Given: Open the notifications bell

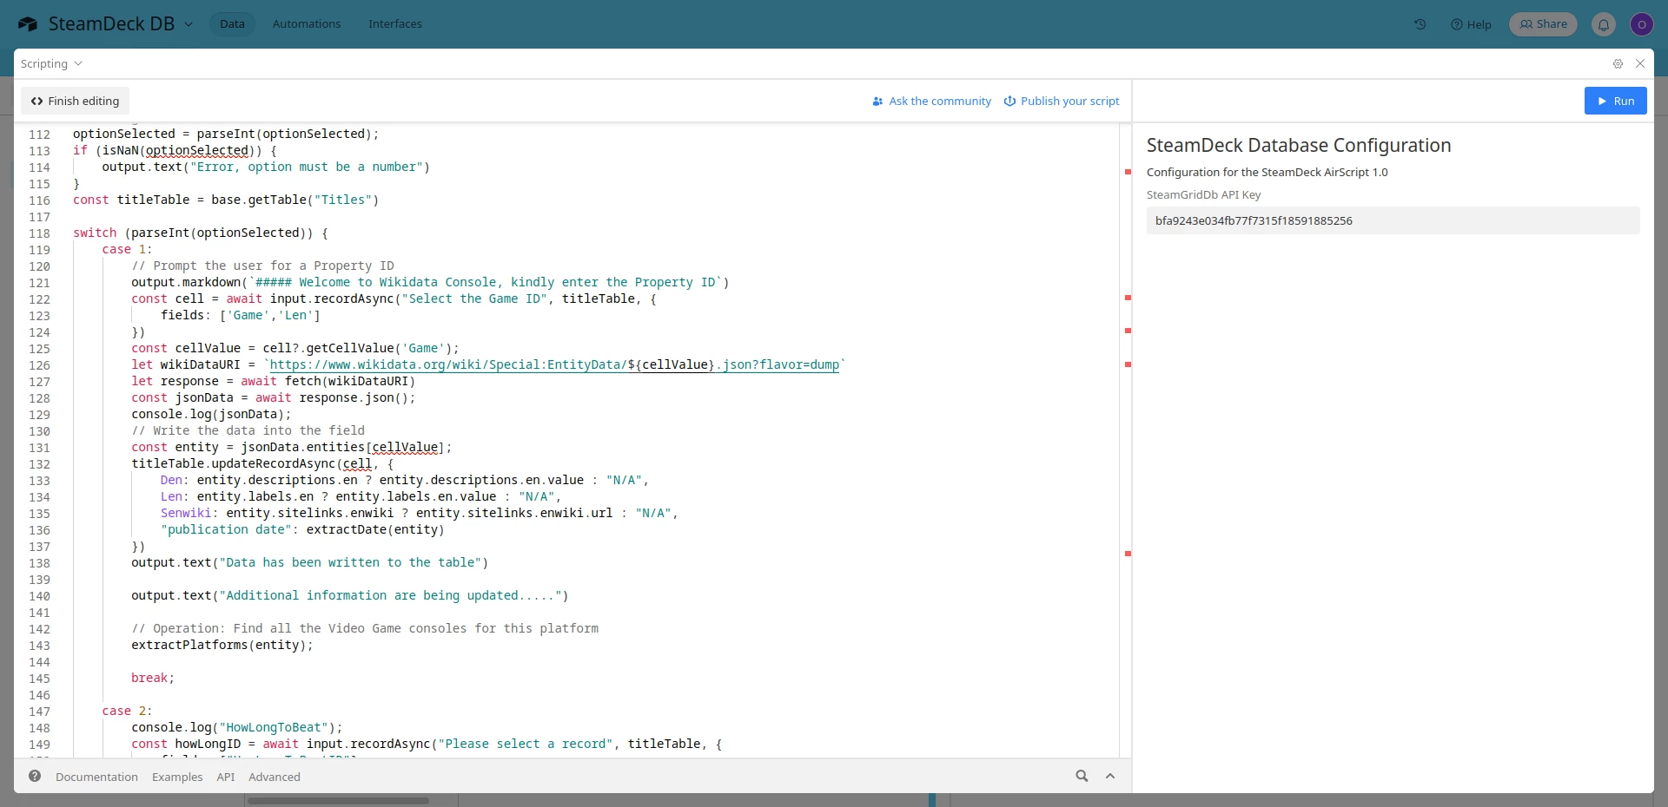Looking at the screenshot, I should (x=1604, y=24).
